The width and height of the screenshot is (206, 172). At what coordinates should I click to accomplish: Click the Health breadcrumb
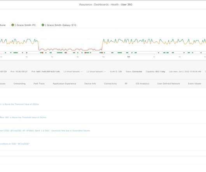(115, 4)
